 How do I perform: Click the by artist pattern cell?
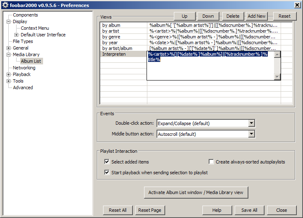(214, 31)
